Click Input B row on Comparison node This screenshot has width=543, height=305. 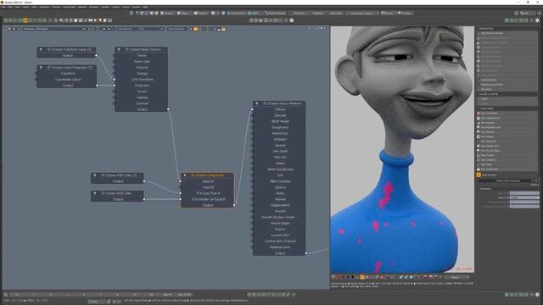(208, 187)
